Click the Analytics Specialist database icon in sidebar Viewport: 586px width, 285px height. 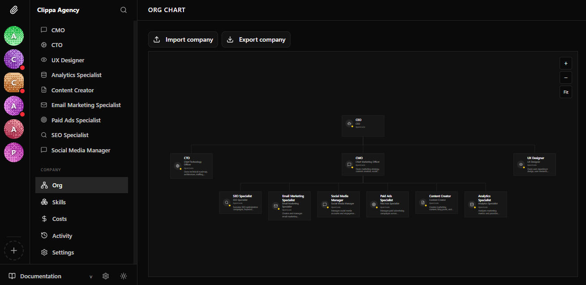click(x=44, y=75)
